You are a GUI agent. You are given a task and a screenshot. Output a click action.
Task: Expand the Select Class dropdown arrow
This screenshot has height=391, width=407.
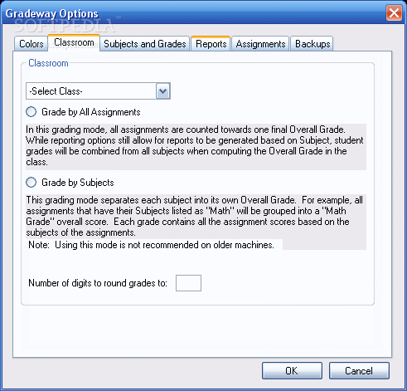click(162, 90)
